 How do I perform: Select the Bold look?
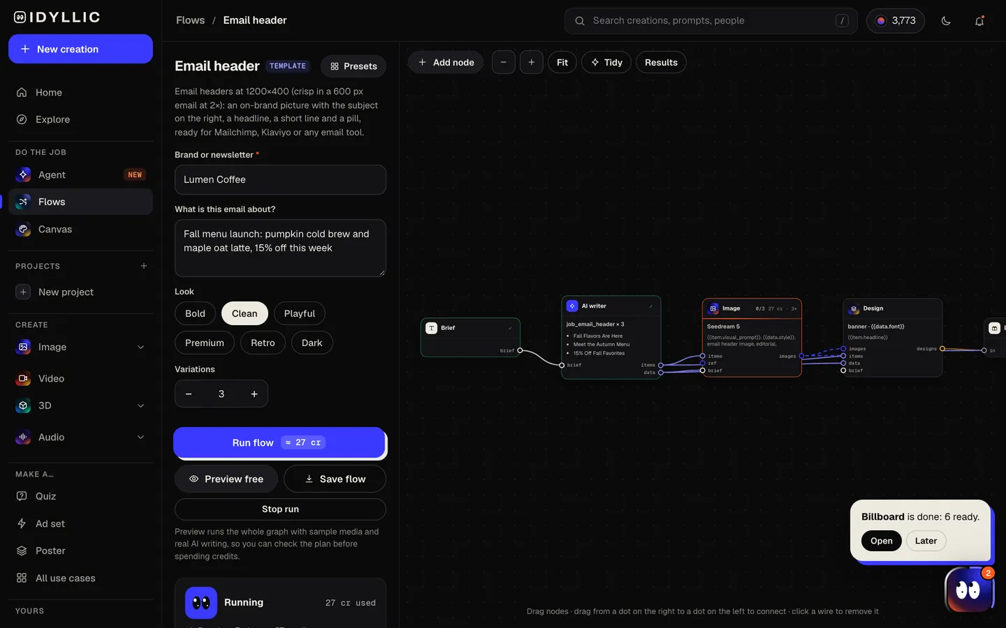coord(195,313)
